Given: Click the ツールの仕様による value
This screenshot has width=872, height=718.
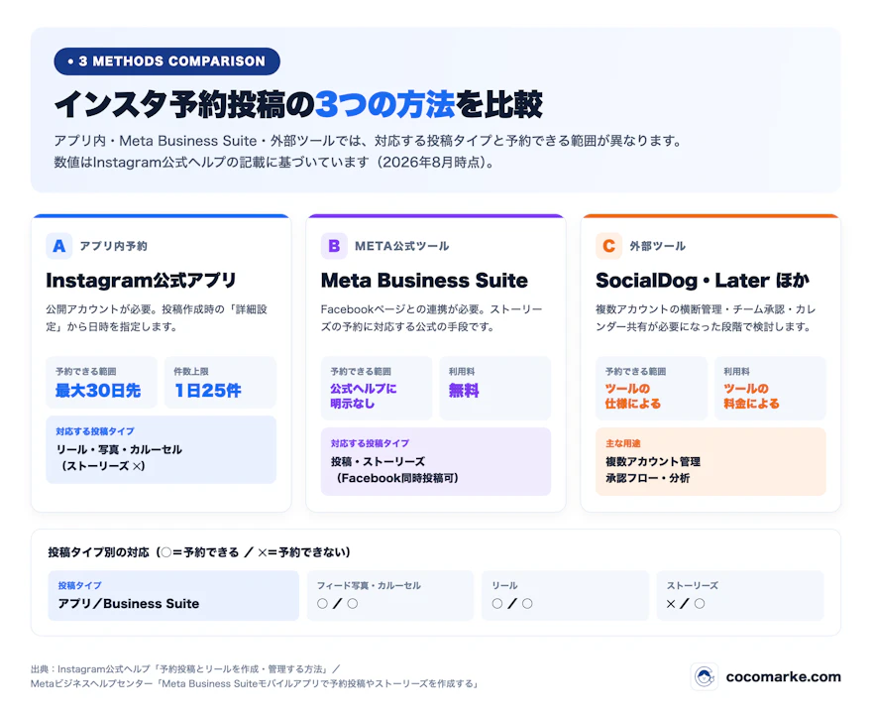Looking at the screenshot, I should coord(633,396).
